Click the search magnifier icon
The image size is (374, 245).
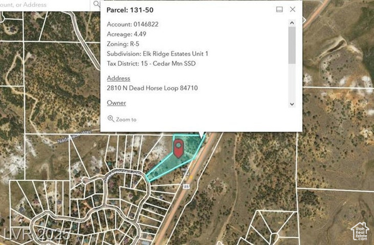(x=96, y=5)
